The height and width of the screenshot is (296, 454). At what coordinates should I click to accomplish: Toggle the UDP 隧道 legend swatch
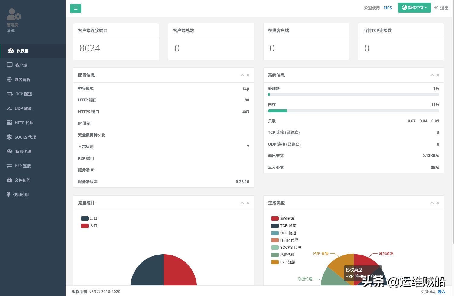(x=275, y=233)
